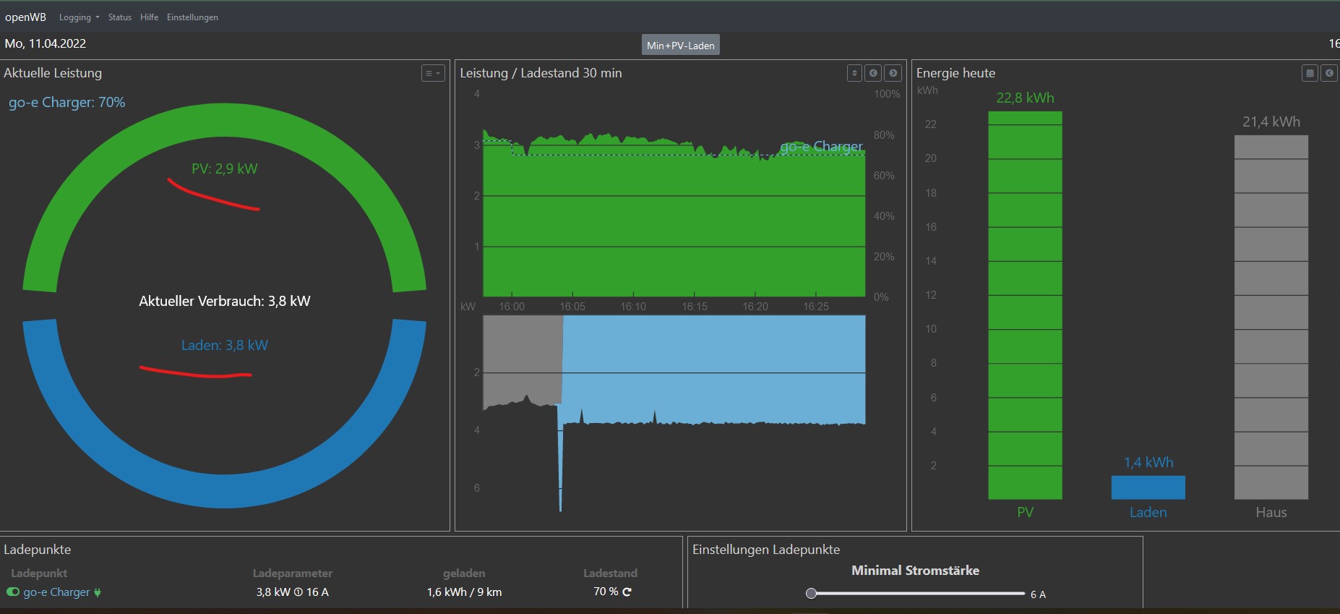Click the openWB brand link

coord(25,17)
